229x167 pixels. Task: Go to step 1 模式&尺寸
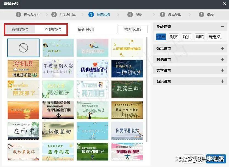[x=28, y=15]
